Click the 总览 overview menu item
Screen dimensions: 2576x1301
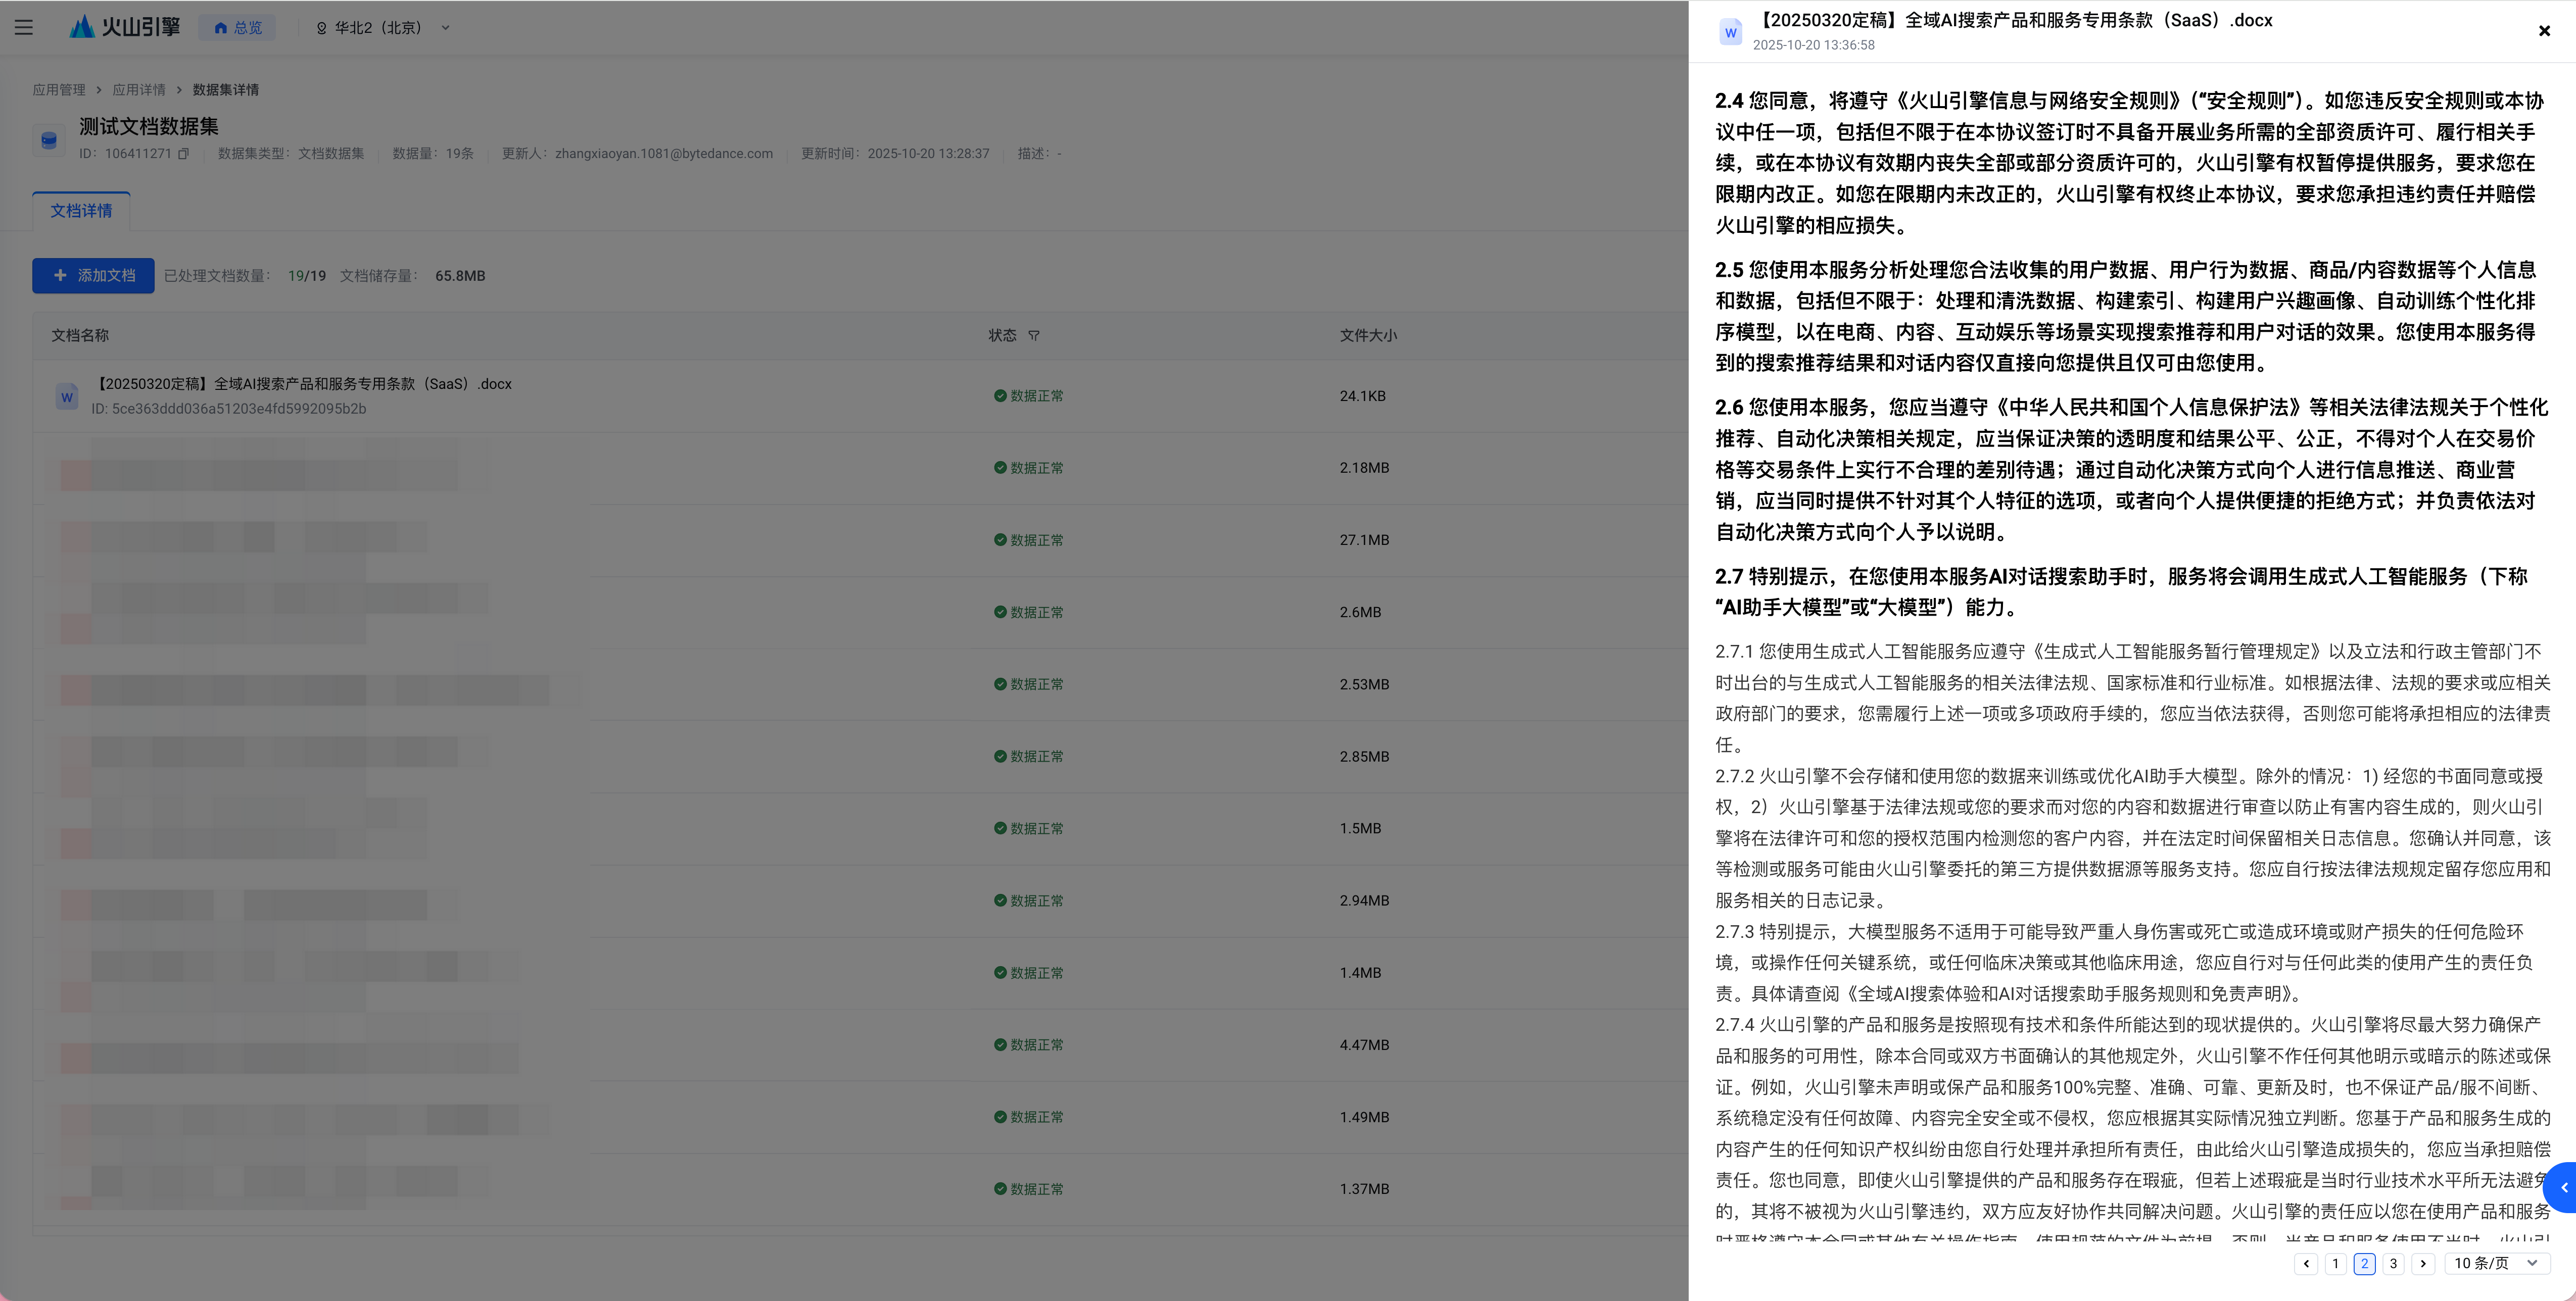click(x=238, y=28)
